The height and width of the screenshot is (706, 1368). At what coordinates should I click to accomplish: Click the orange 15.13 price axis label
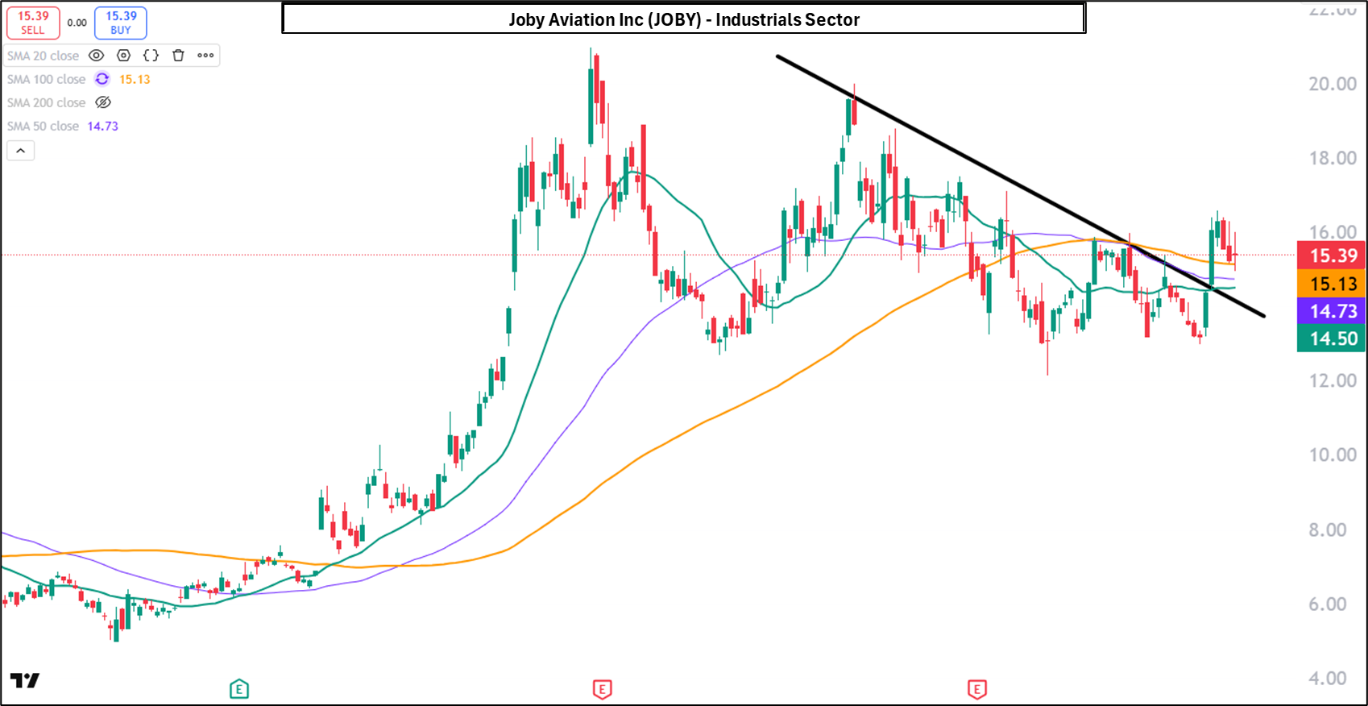point(1333,284)
